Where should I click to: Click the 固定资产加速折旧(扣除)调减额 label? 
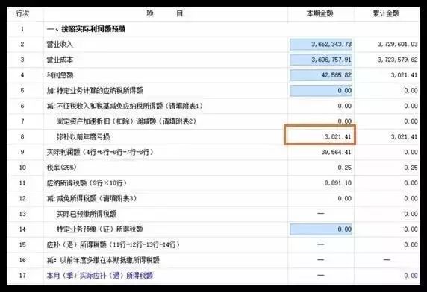126,121
